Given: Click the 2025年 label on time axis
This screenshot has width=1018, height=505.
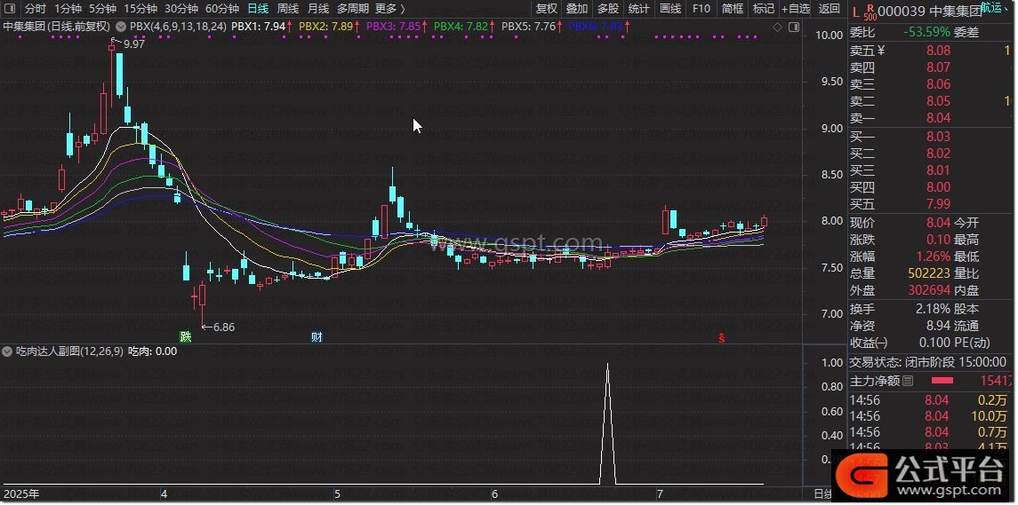Looking at the screenshot, I should click(x=22, y=494).
